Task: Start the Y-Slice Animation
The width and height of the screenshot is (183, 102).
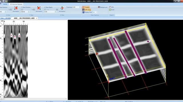Action: tap(39, 9)
